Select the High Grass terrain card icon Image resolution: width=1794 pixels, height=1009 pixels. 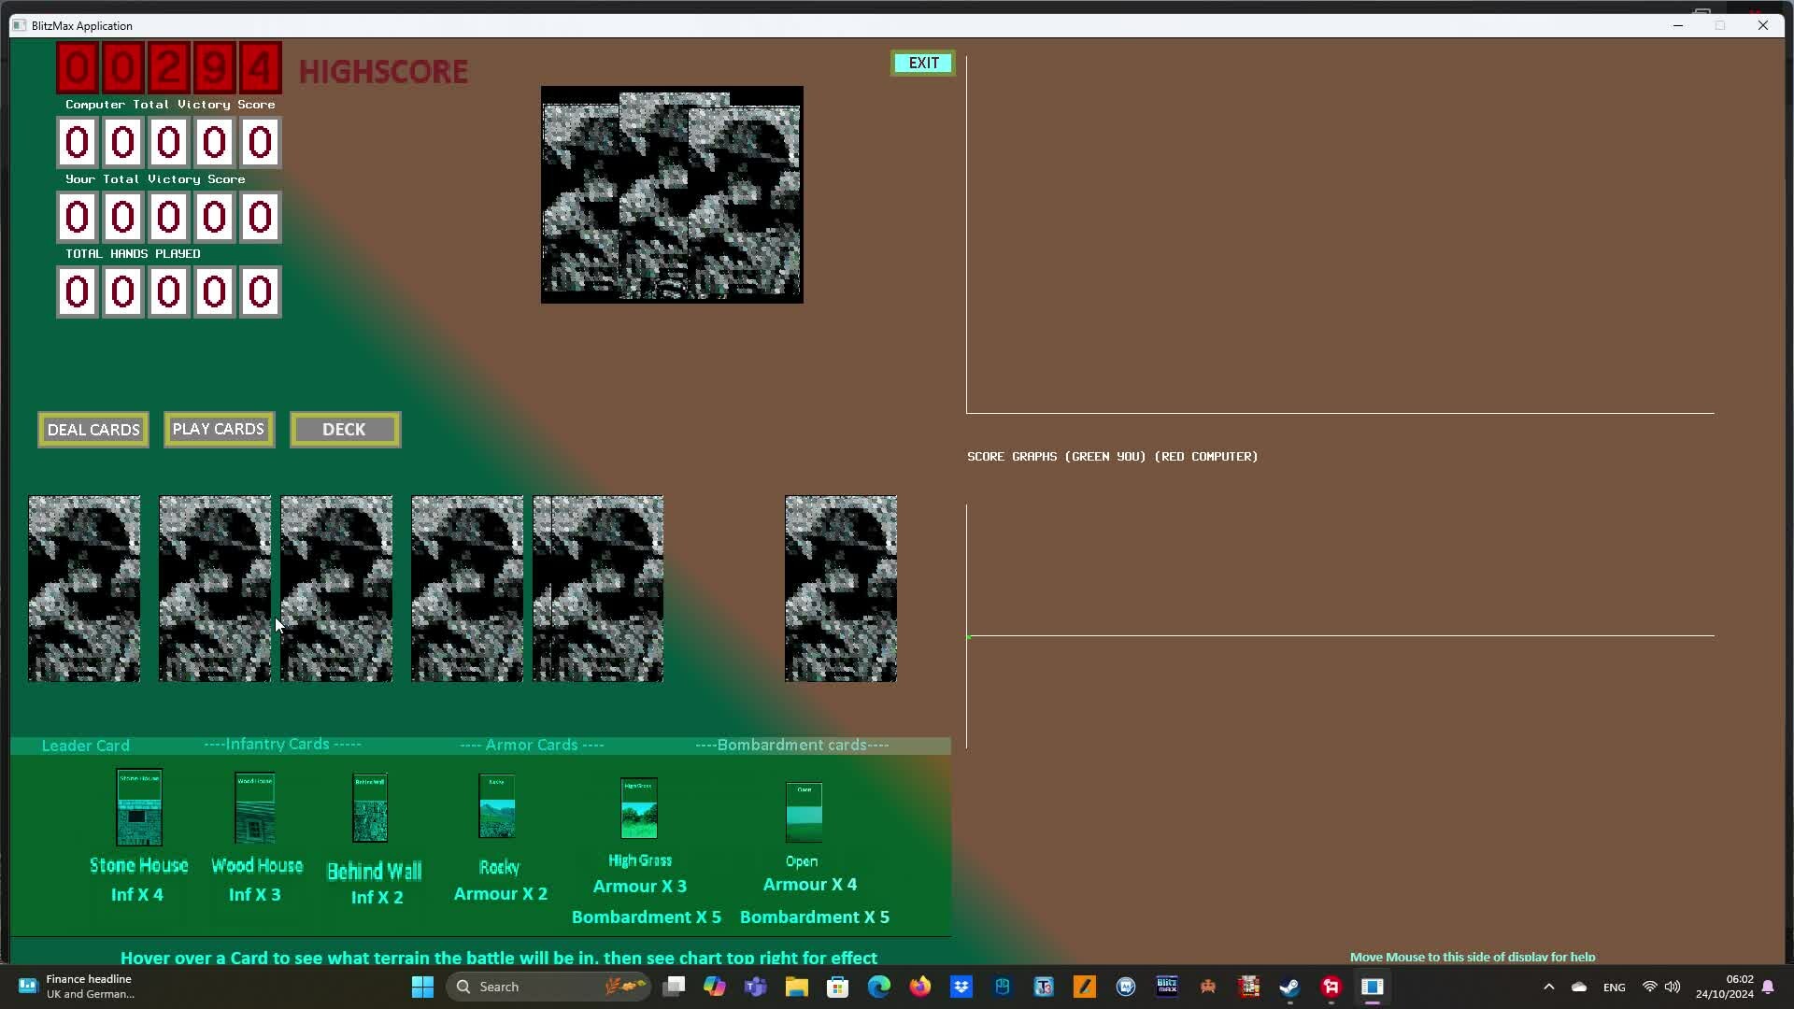[639, 808]
